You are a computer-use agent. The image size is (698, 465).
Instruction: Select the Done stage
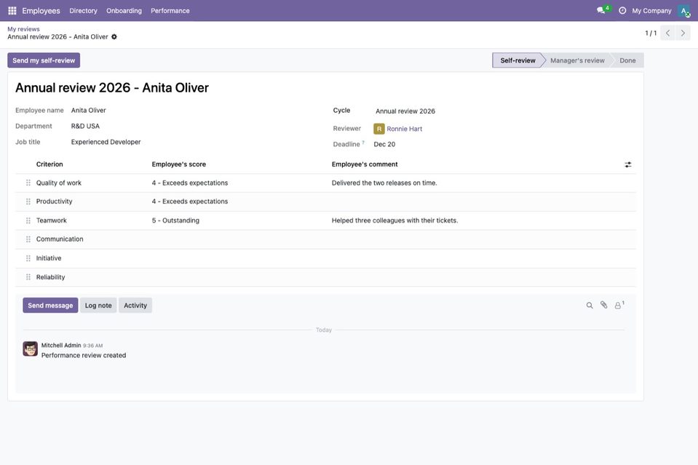coord(627,60)
